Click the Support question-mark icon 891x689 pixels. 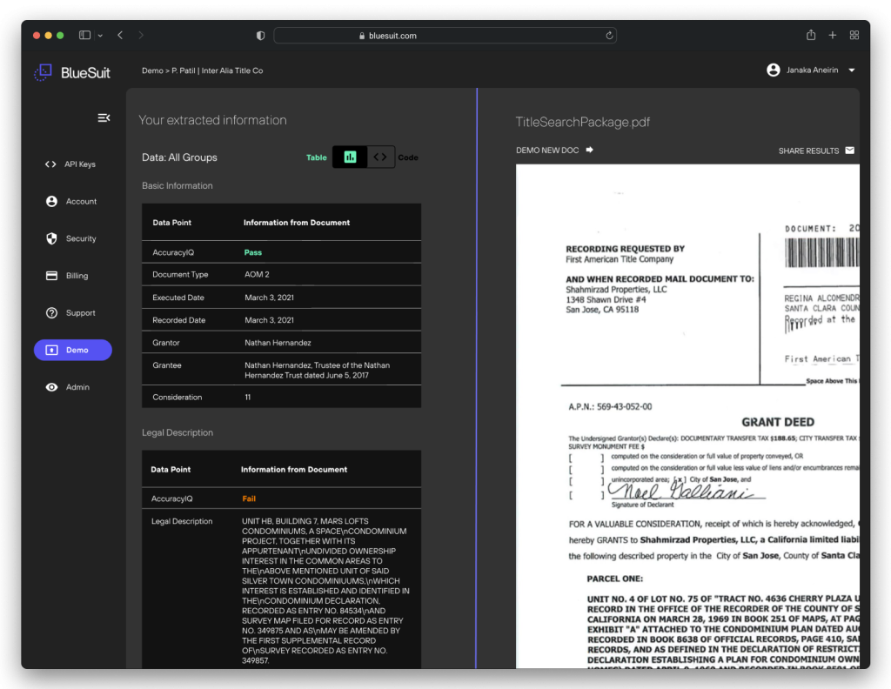click(x=51, y=313)
